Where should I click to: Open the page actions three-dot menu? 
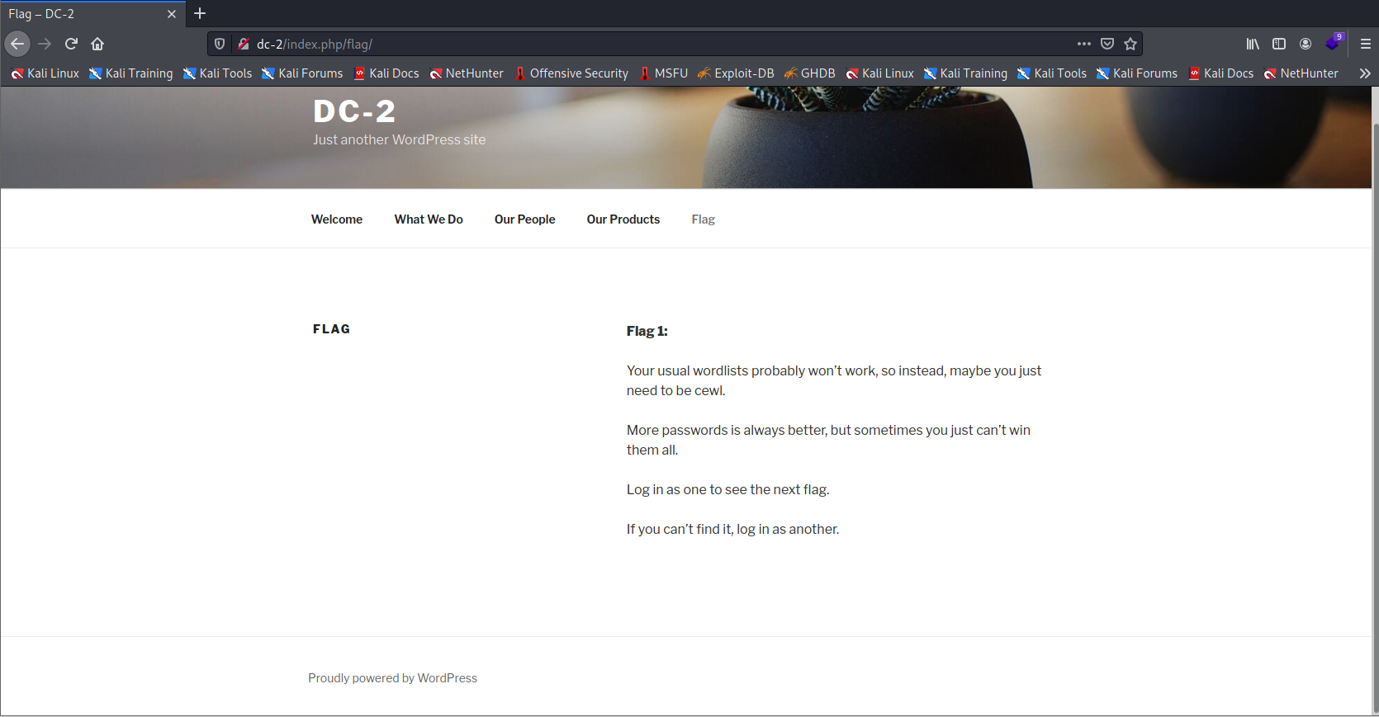pos(1084,44)
